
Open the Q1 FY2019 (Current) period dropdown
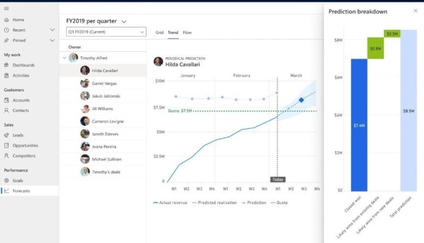coord(105,32)
